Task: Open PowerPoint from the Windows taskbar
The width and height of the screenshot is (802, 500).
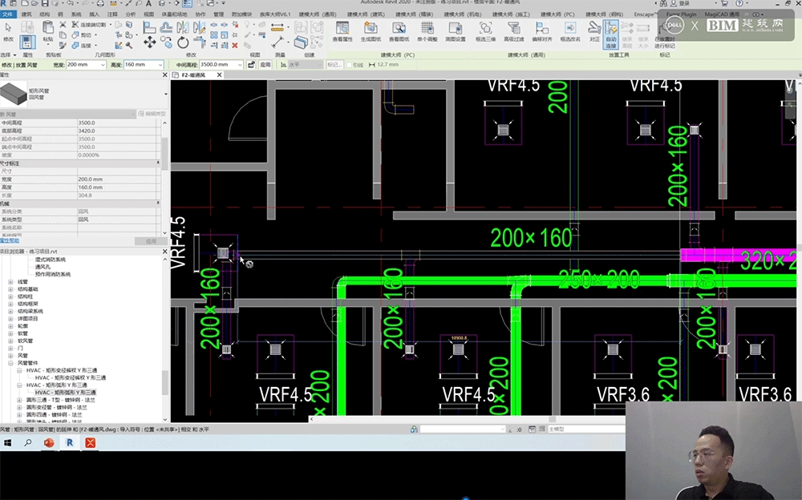Action: coord(48,442)
